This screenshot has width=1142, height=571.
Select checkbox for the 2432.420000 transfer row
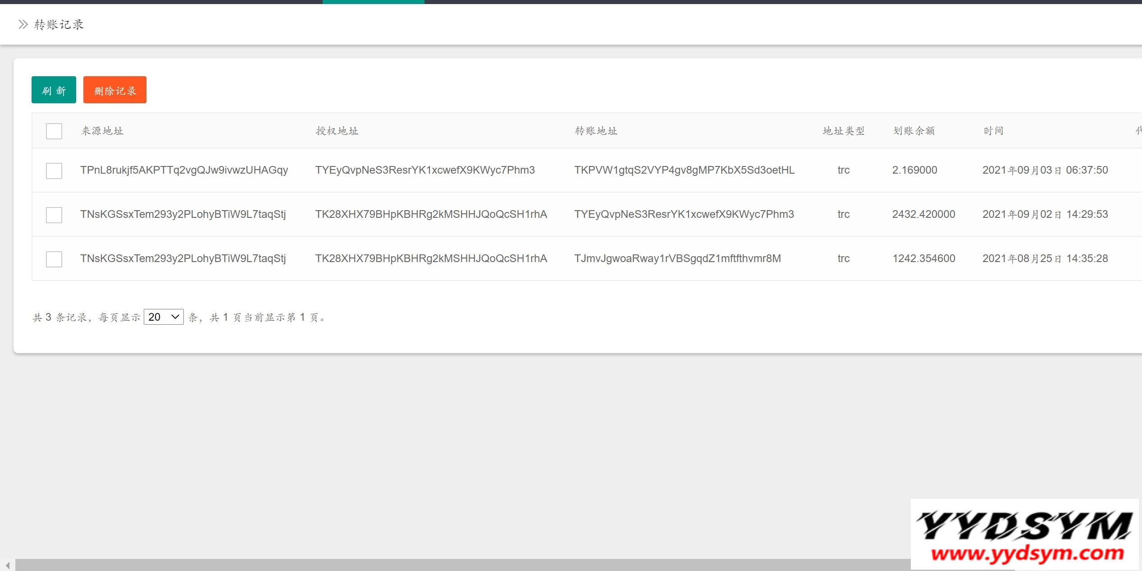[54, 215]
